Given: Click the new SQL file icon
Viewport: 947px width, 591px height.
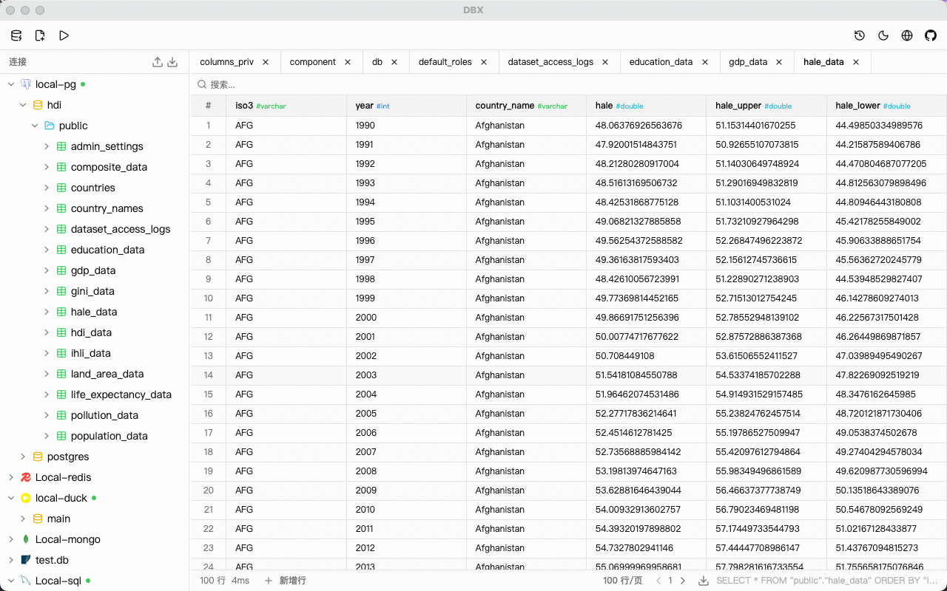Looking at the screenshot, I should pos(39,35).
